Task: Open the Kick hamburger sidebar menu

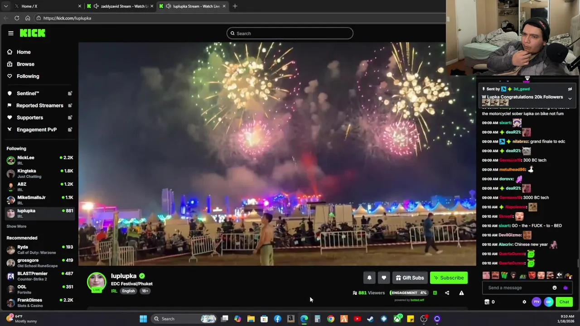Action: [10, 33]
